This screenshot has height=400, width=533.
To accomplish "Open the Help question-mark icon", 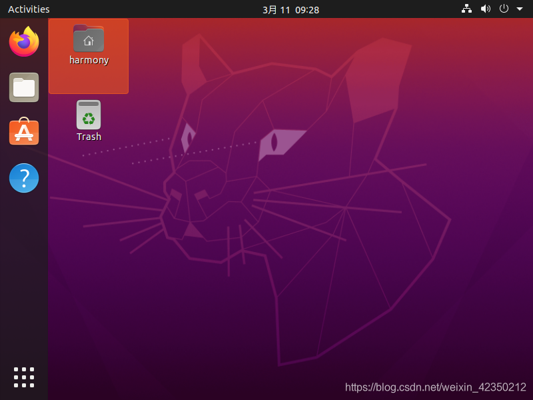I will (x=24, y=178).
